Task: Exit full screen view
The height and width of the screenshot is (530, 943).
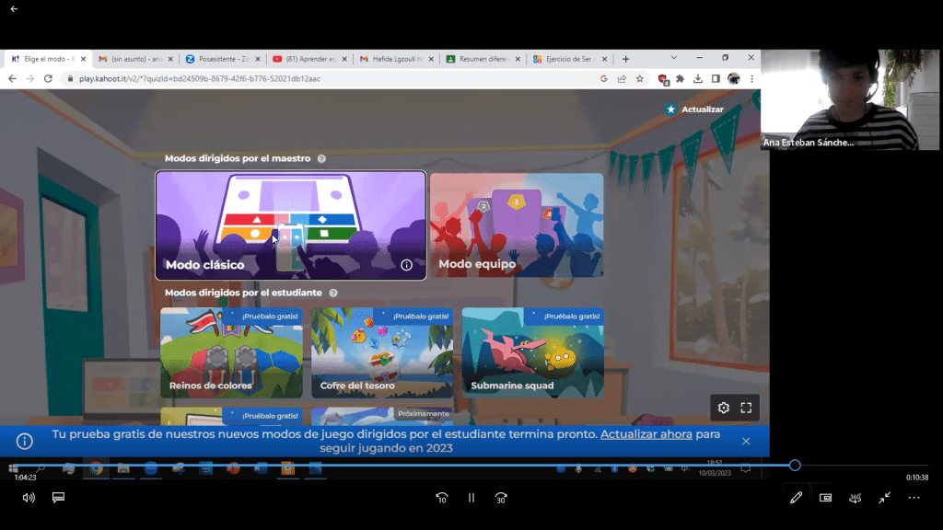Action: click(884, 498)
